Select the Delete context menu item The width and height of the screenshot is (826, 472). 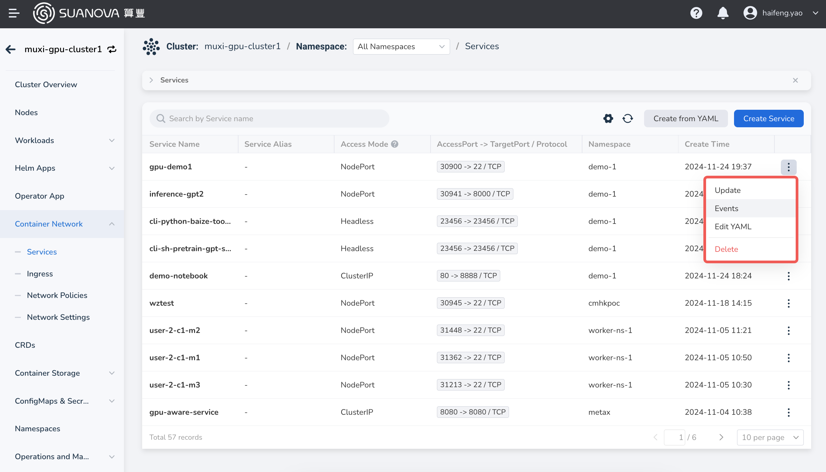726,249
